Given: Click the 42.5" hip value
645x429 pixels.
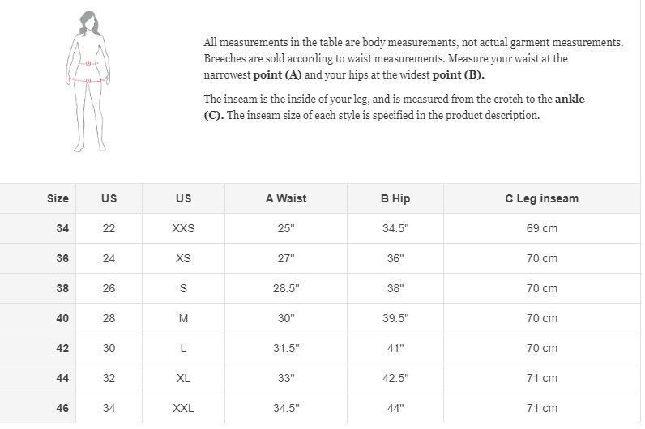Looking at the screenshot, I should [x=395, y=378].
